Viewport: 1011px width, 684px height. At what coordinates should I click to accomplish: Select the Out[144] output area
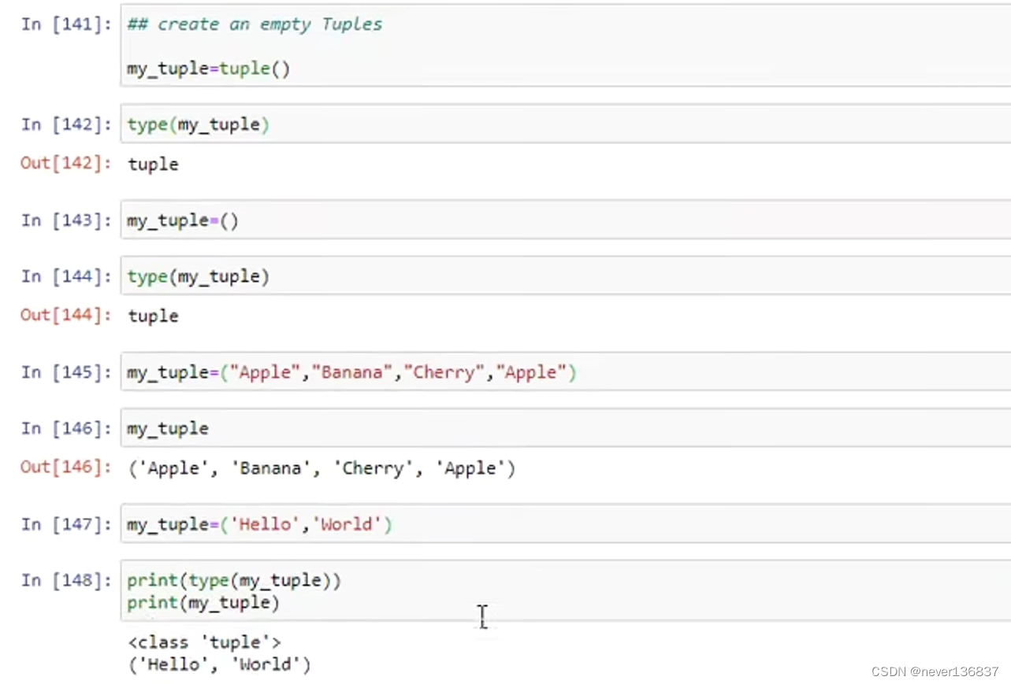153,315
